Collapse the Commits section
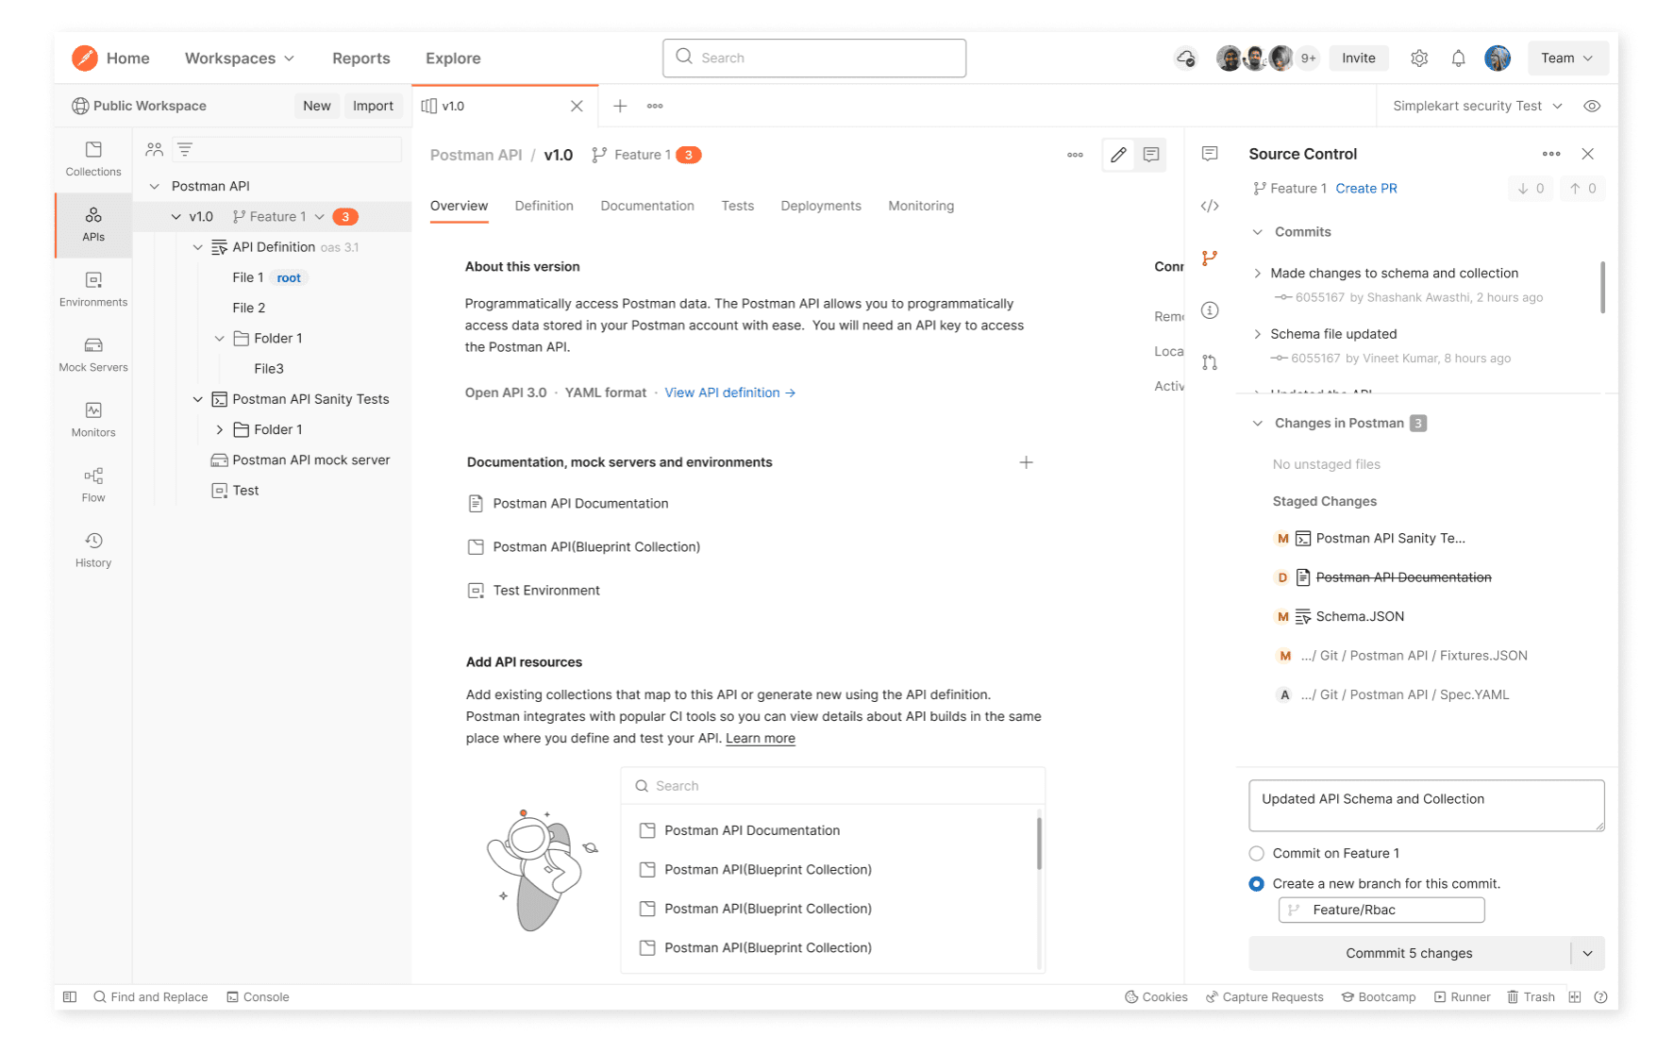This screenshot has height=1053, width=1657. click(x=1258, y=232)
